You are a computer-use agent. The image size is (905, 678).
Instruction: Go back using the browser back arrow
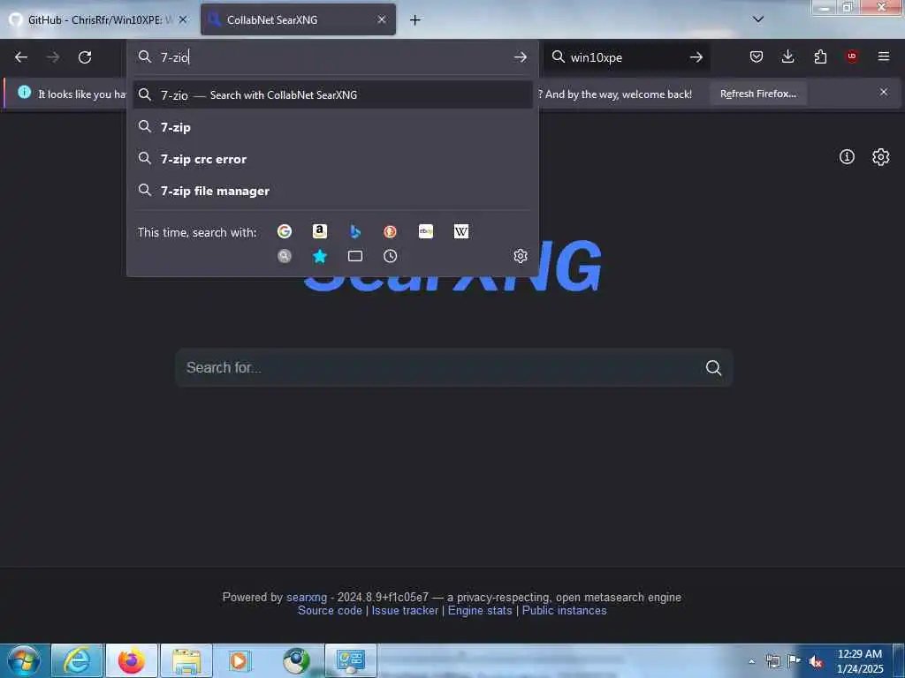click(x=21, y=57)
